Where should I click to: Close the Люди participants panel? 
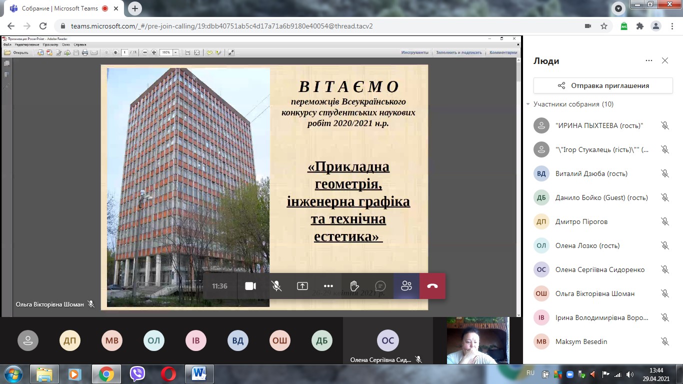pyautogui.click(x=664, y=60)
